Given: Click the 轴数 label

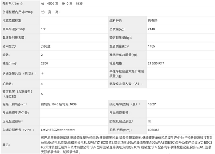Looking at the screenshot, I should (6, 55).
